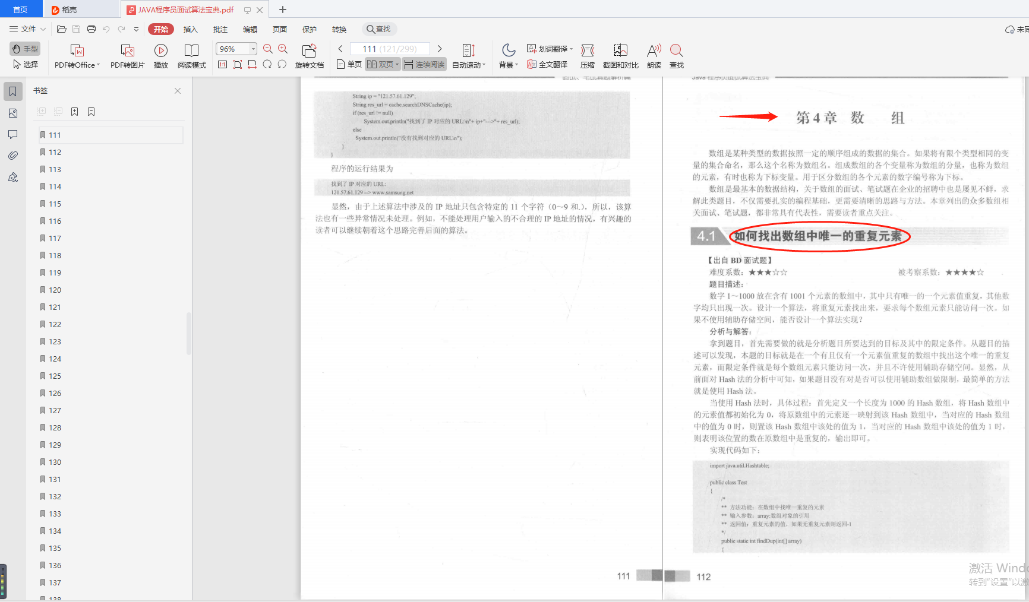Go to next page arrow
The image size is (1029, 602).
coord(440,49)
